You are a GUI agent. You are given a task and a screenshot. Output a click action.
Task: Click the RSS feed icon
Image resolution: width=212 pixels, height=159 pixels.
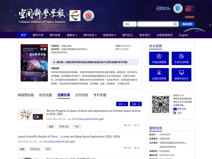point(175,113)
